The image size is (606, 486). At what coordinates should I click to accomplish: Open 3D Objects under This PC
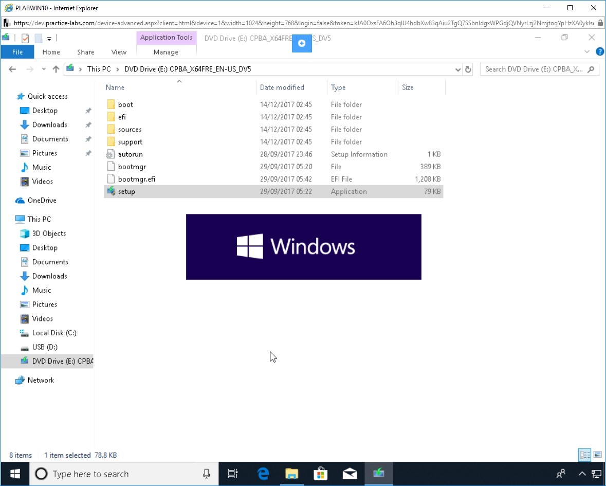click(x=49, y=233)
